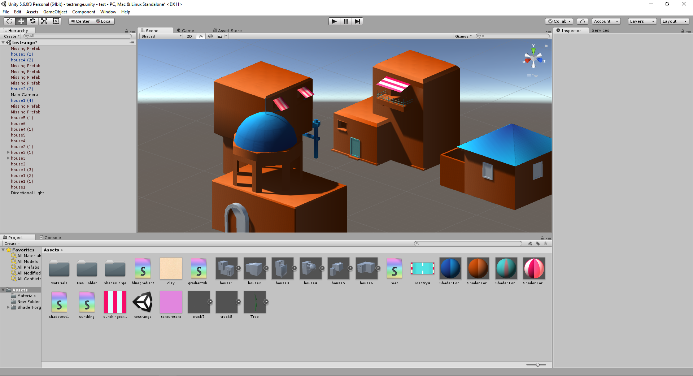Select the Rect transform tool
Screen dimensions: 693x376
(56, 21)
